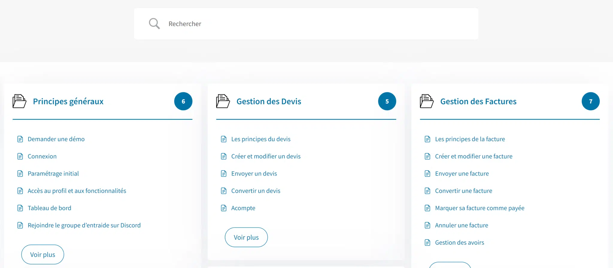613x268 pixels.
Task: Click document icon next to Accès au profil
Action: pyautogui.click(x=20, y=191)
